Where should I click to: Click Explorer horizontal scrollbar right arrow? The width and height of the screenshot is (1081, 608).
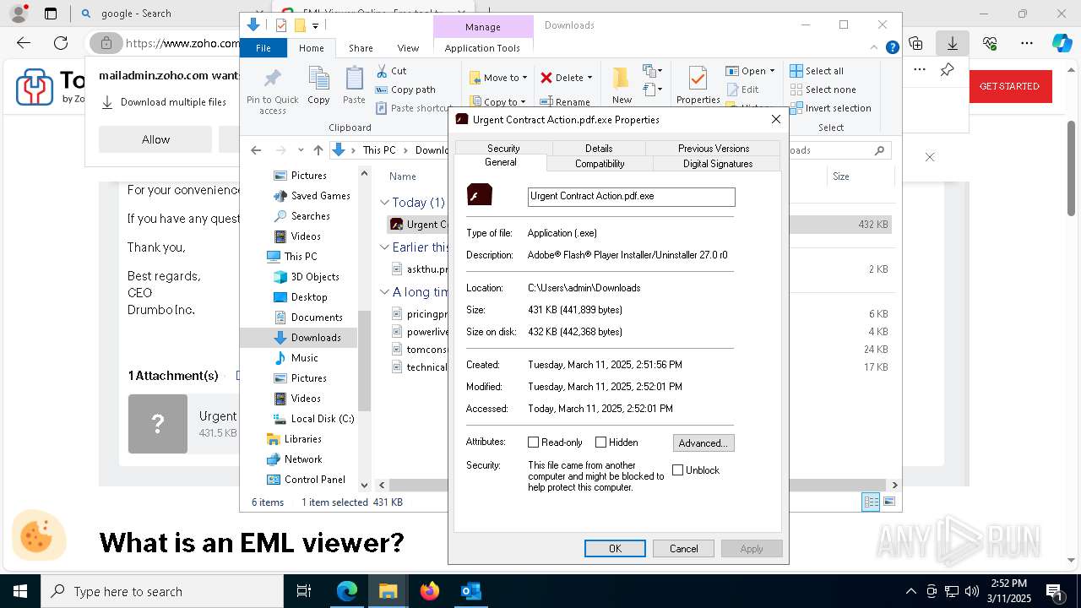click(x=894, y=486)
